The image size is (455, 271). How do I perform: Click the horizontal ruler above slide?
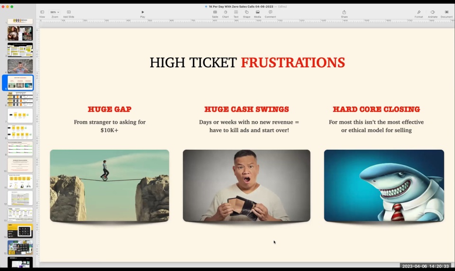tap(246, 21)
